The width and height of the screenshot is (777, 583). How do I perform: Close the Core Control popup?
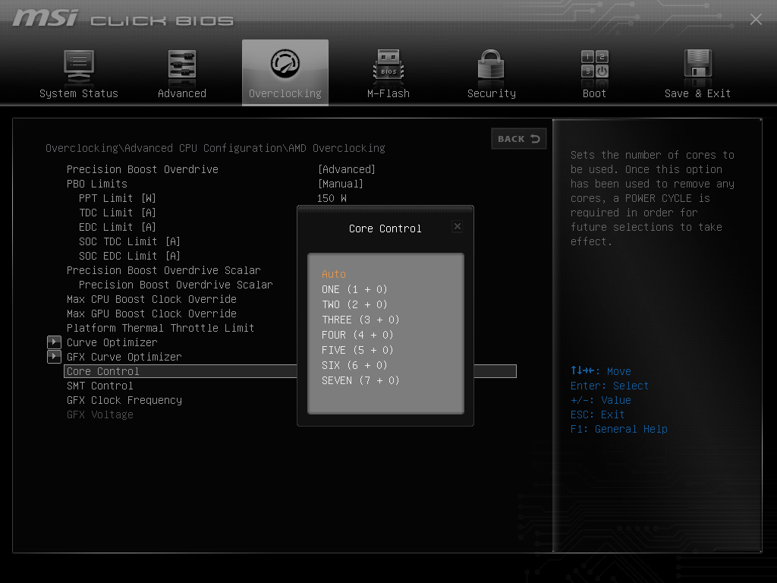pyautogui.click(x=458, y=226)
